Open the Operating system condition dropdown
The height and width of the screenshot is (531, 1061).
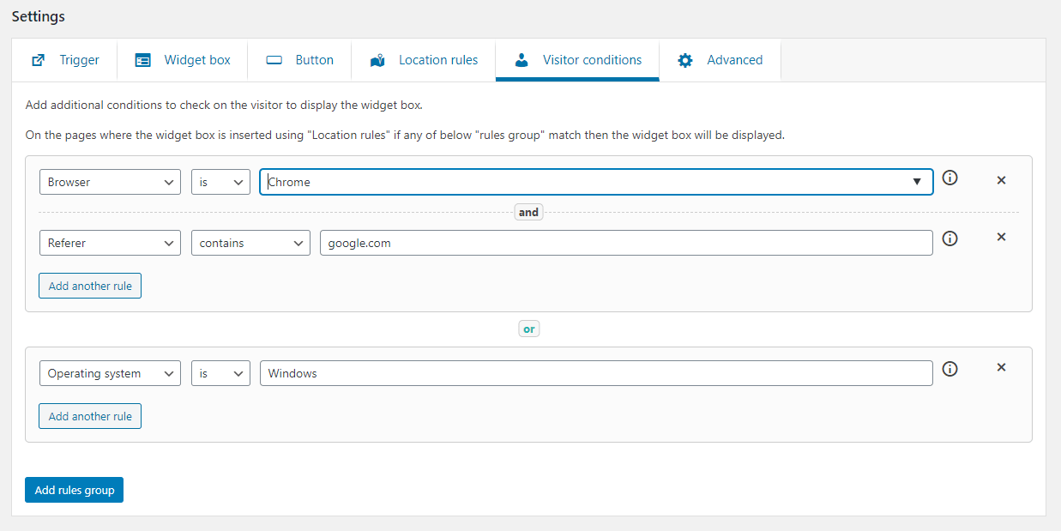111,373
